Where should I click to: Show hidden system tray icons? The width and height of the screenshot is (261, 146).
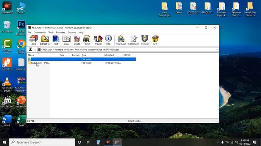pos(218,142)
